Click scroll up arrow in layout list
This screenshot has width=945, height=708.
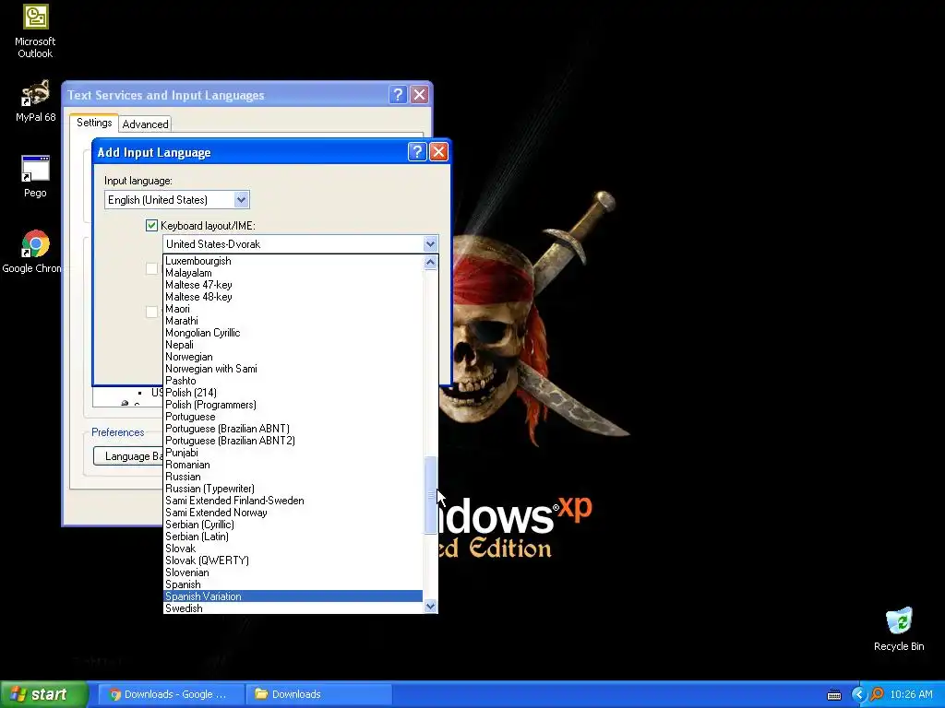click(x=430, y=262)
